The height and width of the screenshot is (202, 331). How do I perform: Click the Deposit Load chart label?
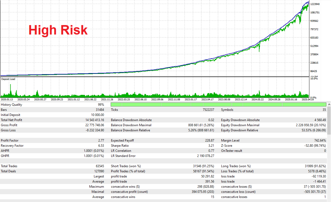click(8, 79)
